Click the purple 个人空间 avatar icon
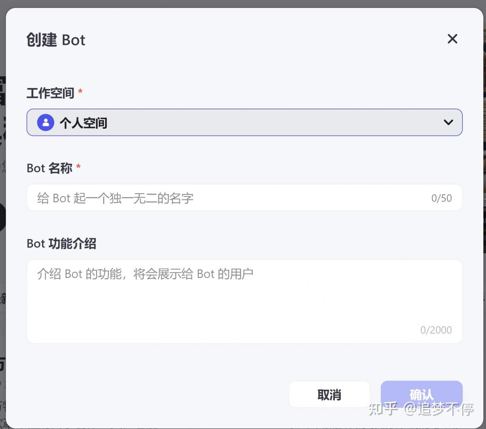The height and width of the screenshot is (429, 486). 46,123
